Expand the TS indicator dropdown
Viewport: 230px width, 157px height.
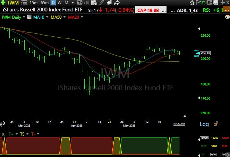tap(27, 134)
